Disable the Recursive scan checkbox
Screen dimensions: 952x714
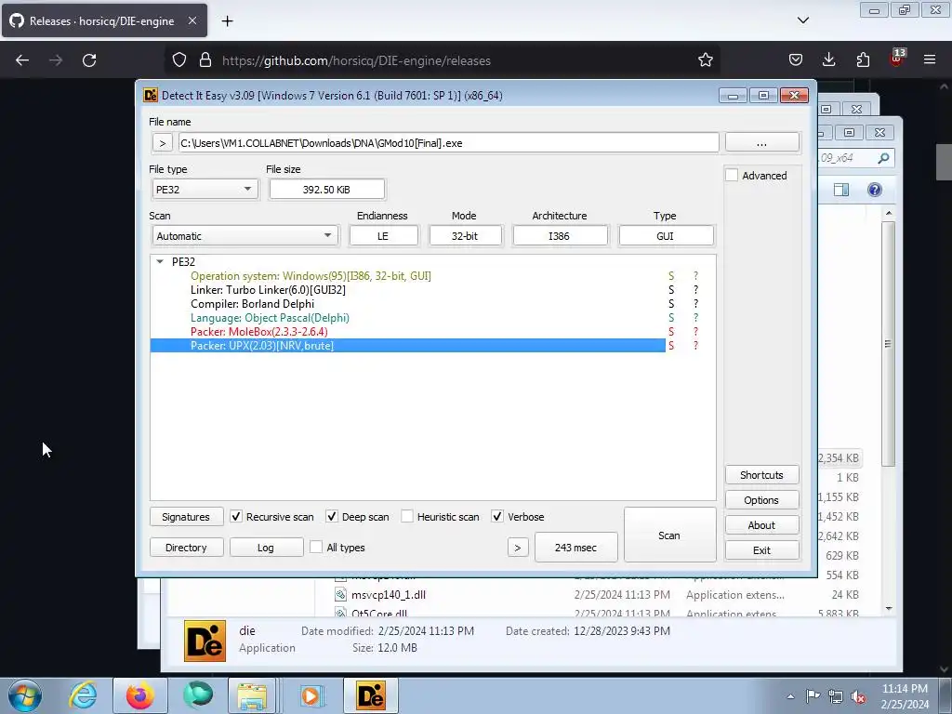236,517
